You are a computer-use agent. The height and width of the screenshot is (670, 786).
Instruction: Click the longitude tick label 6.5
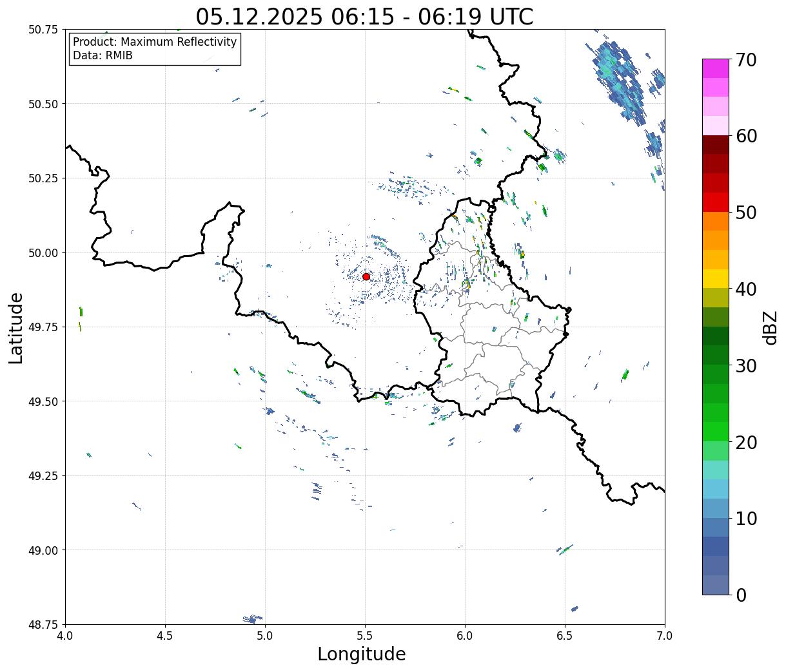(x=565, y=635)
